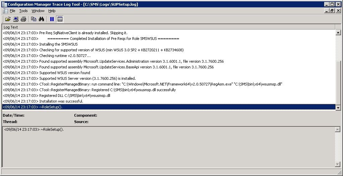Click inside the details text pane
The image size is (343, 176).
(x=168, y=148)
